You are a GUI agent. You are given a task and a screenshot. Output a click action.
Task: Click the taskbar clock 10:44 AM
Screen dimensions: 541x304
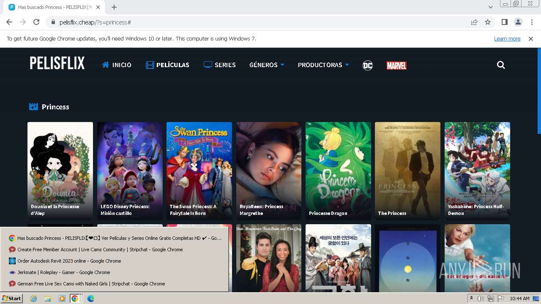click(519, 299)
